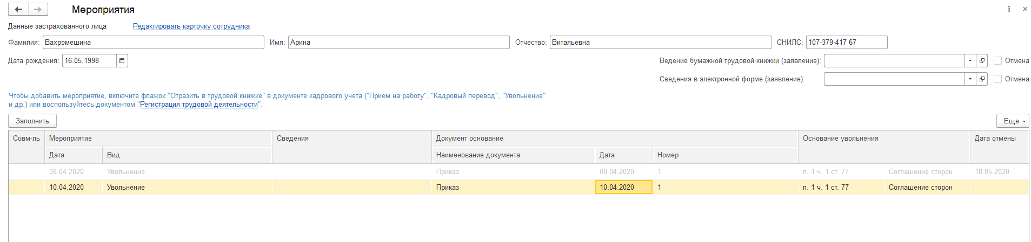Click Приказ in the 10.04.2020 row
1031x242 pixels.
pos(514,188)
